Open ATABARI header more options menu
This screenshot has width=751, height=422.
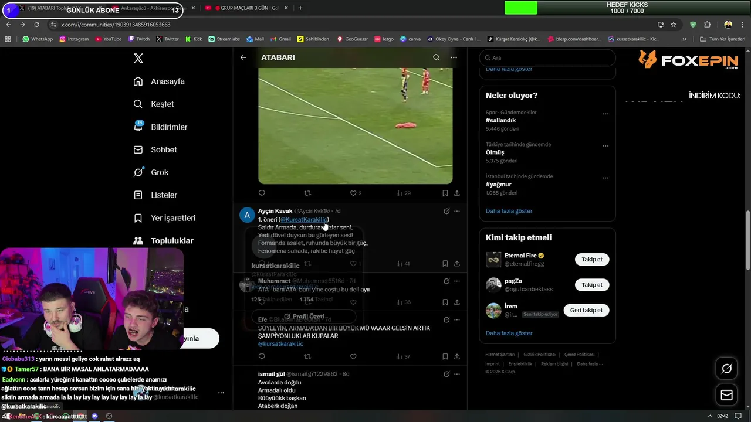point(454,57)
